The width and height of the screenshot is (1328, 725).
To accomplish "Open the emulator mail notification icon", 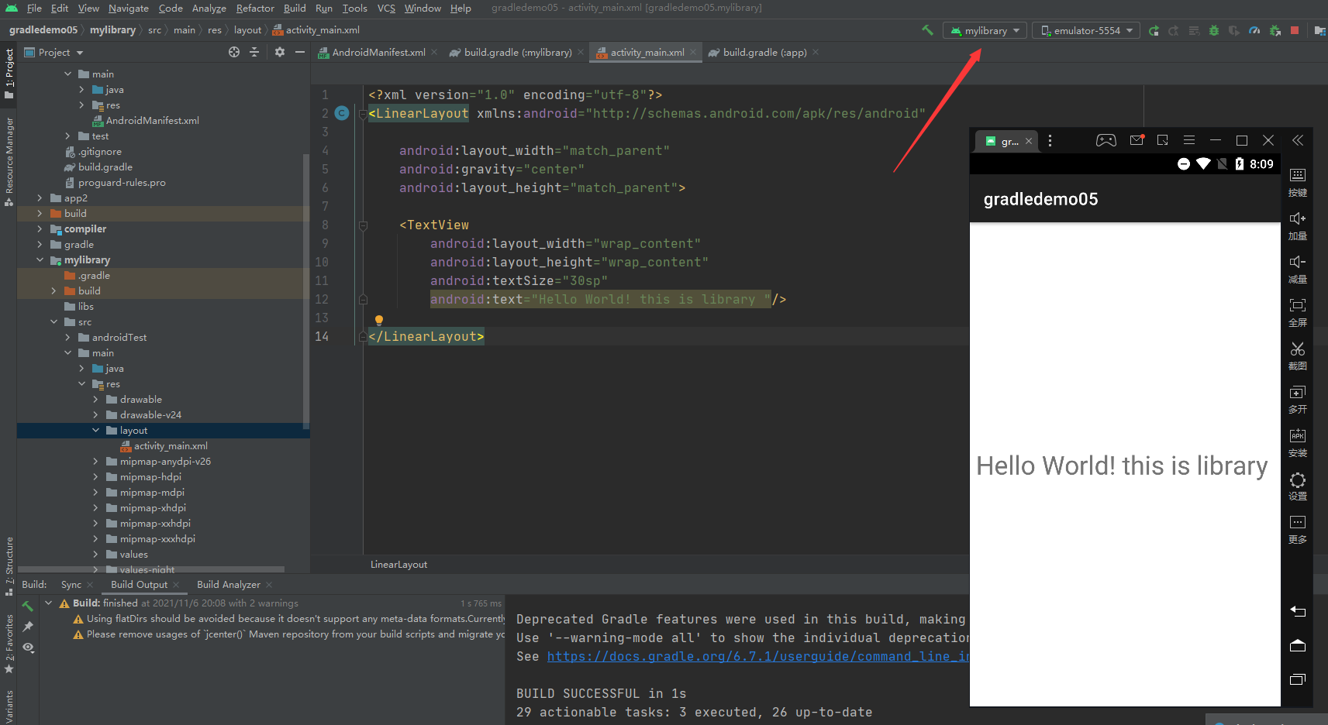I will [x=1137, y=140].
